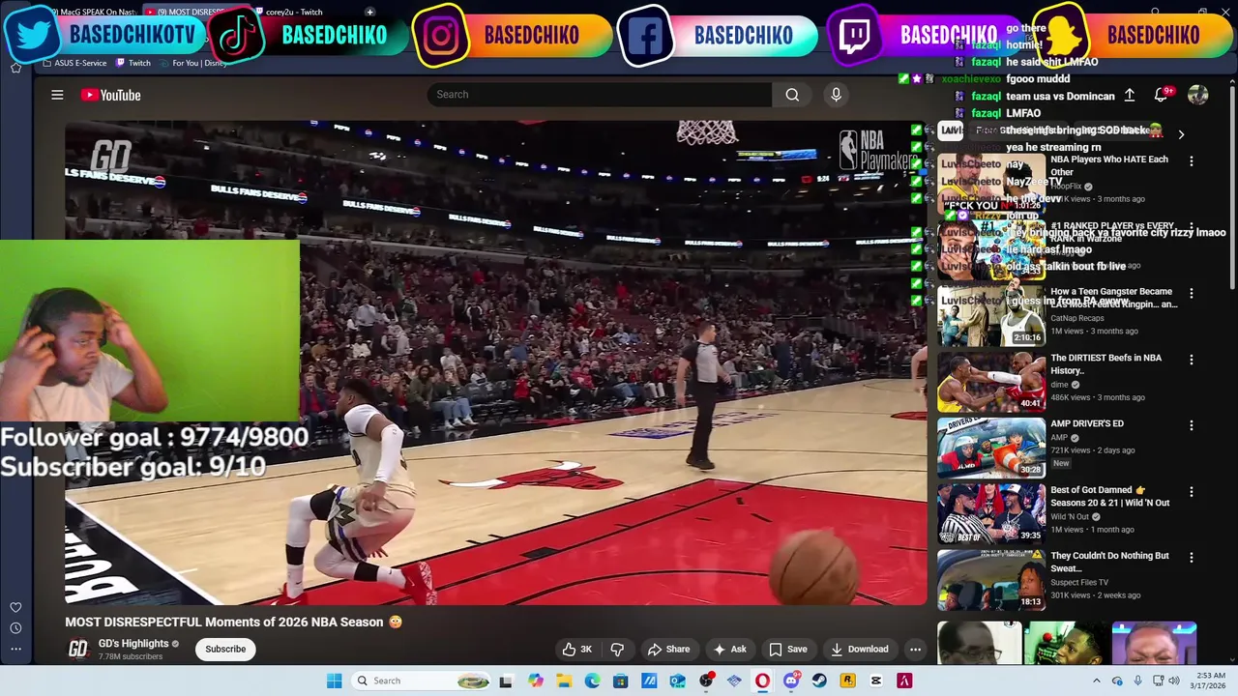Open GD's Highlights channel name link
Screen dimensions: 1238x696
(x=133, y=644)
